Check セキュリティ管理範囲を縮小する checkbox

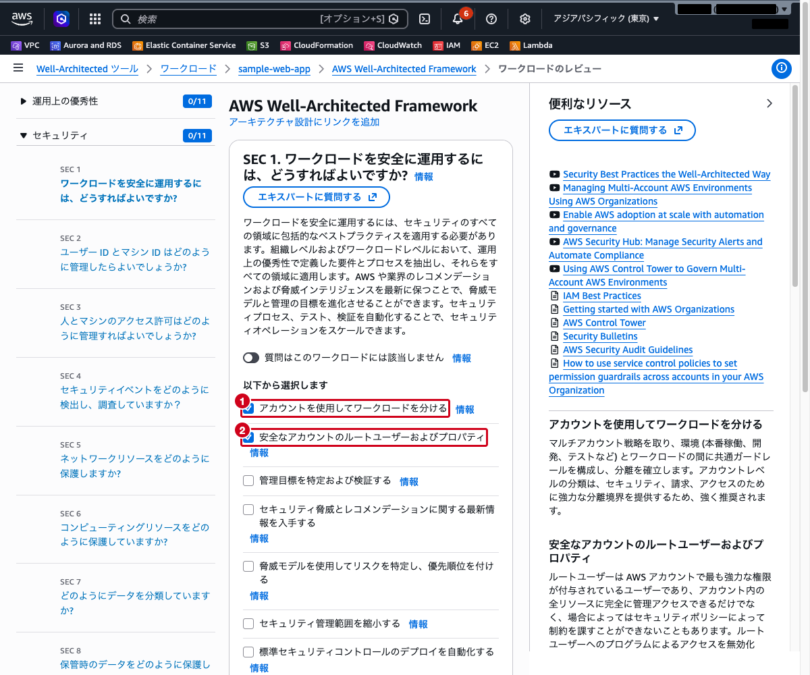(x=248, y=624)
